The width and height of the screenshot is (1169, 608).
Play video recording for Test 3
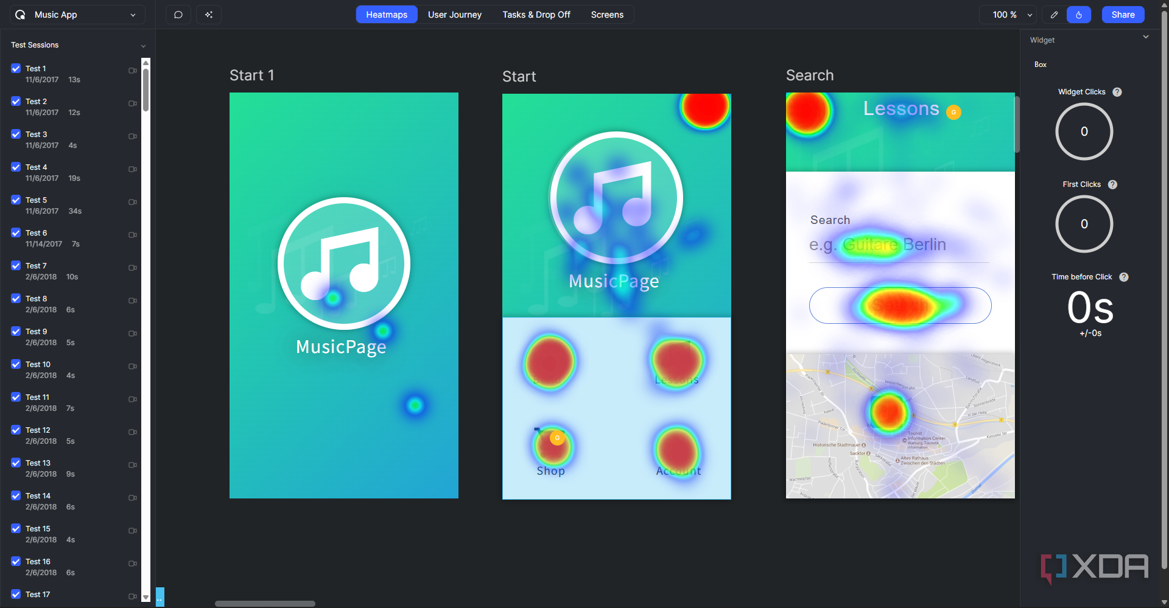[133, 136]
